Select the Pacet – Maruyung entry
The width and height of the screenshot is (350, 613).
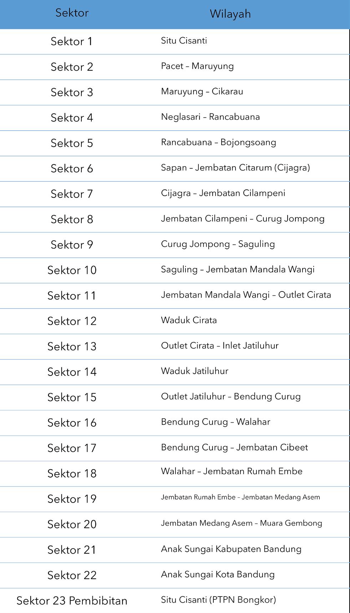point(197,66)
